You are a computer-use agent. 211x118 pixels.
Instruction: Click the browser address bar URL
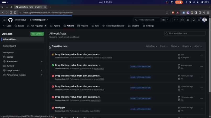coord(48,13)
